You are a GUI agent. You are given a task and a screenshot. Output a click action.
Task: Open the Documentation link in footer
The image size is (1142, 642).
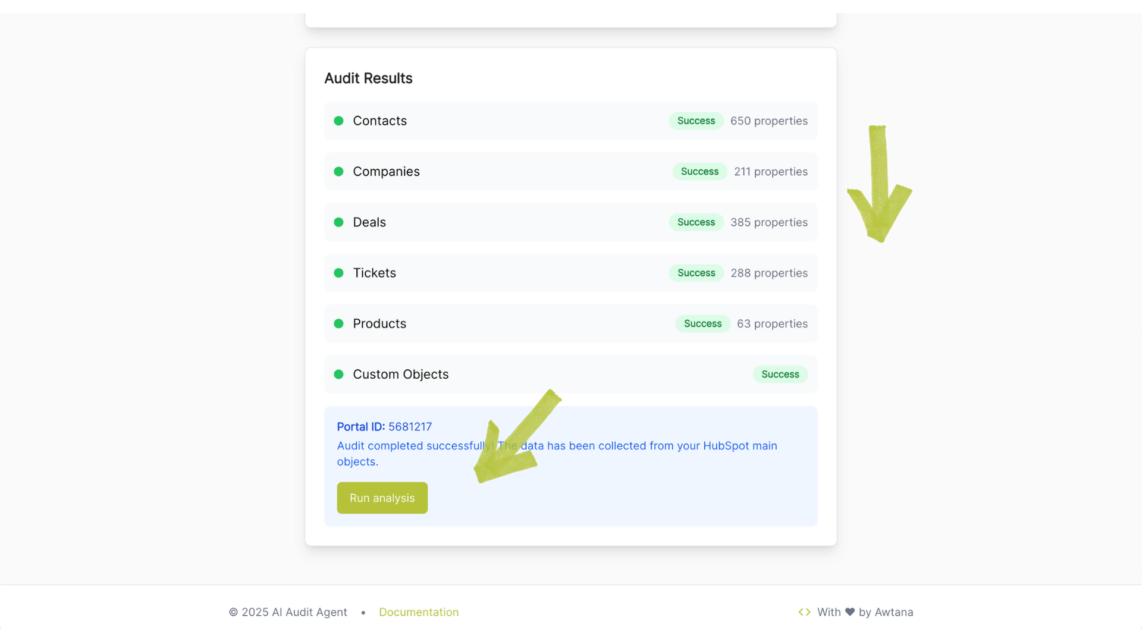coord(419,612)
